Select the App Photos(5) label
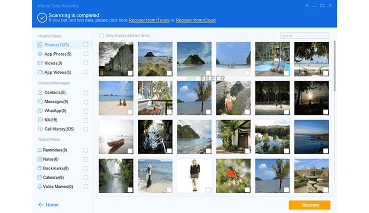Image resolution: width=369 pixels, height=213 pixels. coord(58,54)
